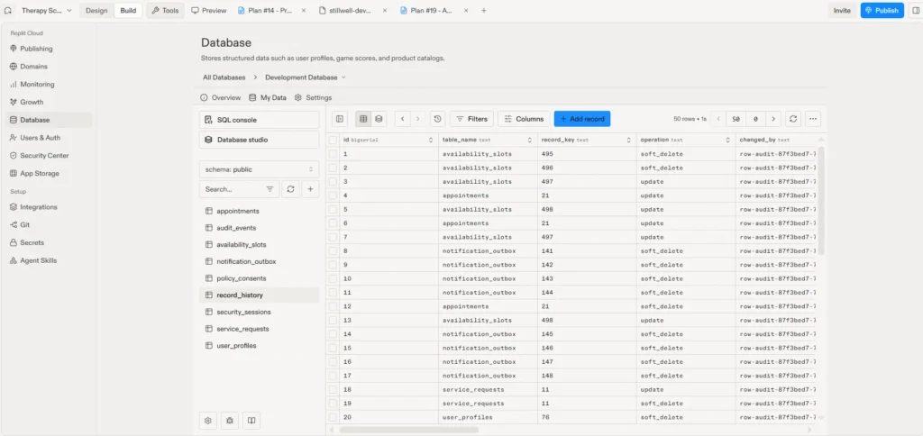Select the checkbox for row id 8
The height and width of the screenshot is (436, 923).
coord(334,250)
